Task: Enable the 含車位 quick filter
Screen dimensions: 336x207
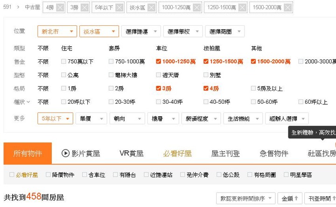Action: [84, 175]
